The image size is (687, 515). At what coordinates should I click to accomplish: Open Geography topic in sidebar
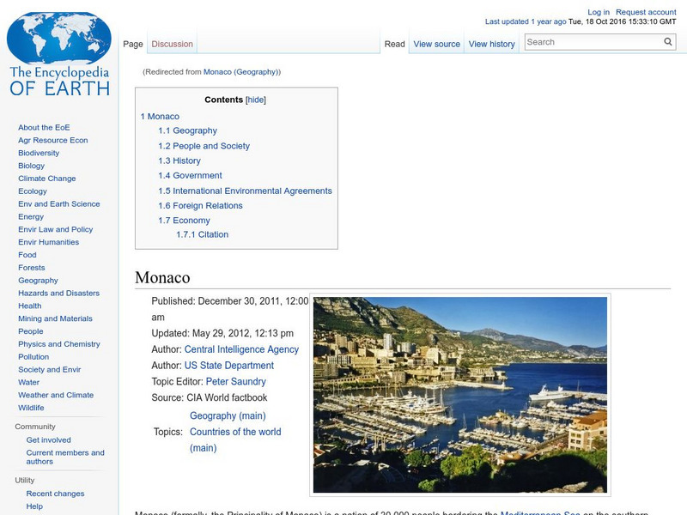[38, 281]
